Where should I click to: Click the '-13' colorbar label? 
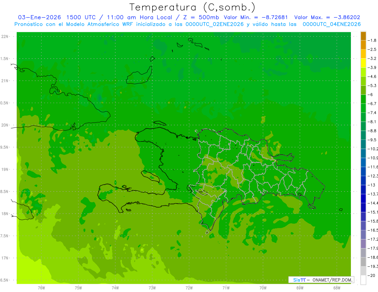[x=372, y=185]
